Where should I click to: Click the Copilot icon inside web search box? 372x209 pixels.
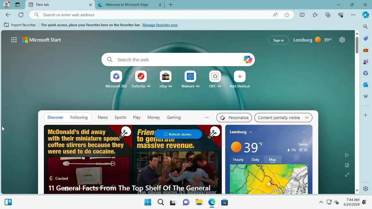248,60
